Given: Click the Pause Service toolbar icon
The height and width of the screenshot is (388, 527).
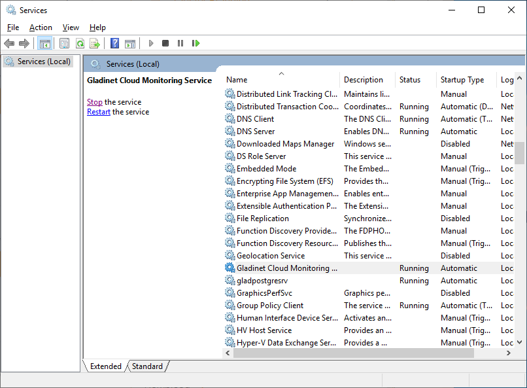Looking at the screenshot, I should click(180, 43).
